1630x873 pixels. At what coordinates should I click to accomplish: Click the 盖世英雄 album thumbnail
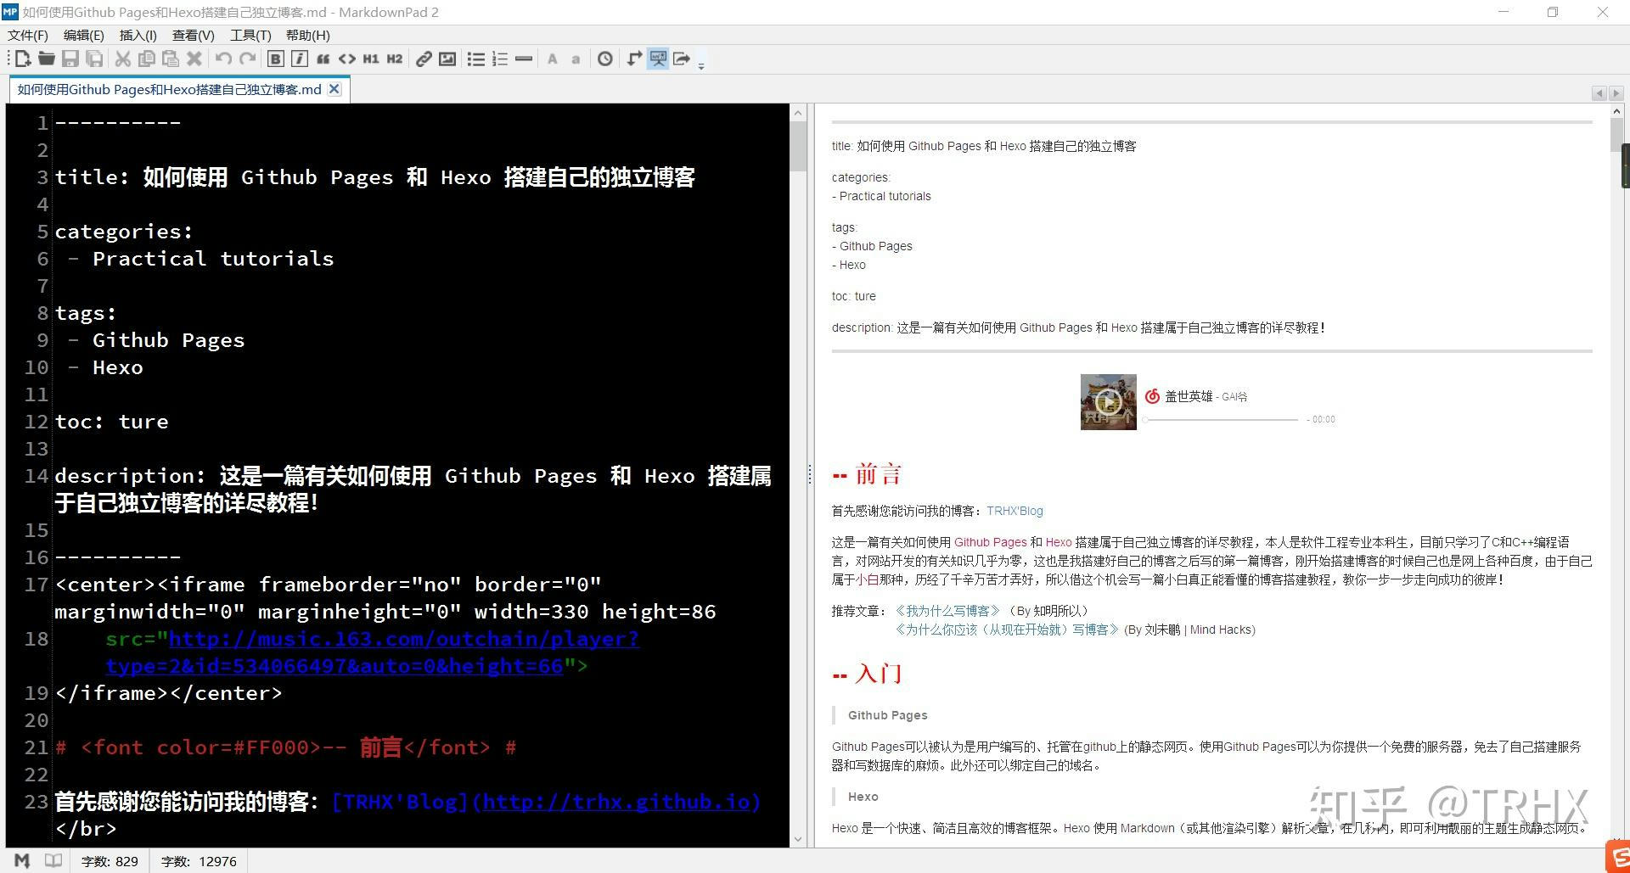(1107, 401)
